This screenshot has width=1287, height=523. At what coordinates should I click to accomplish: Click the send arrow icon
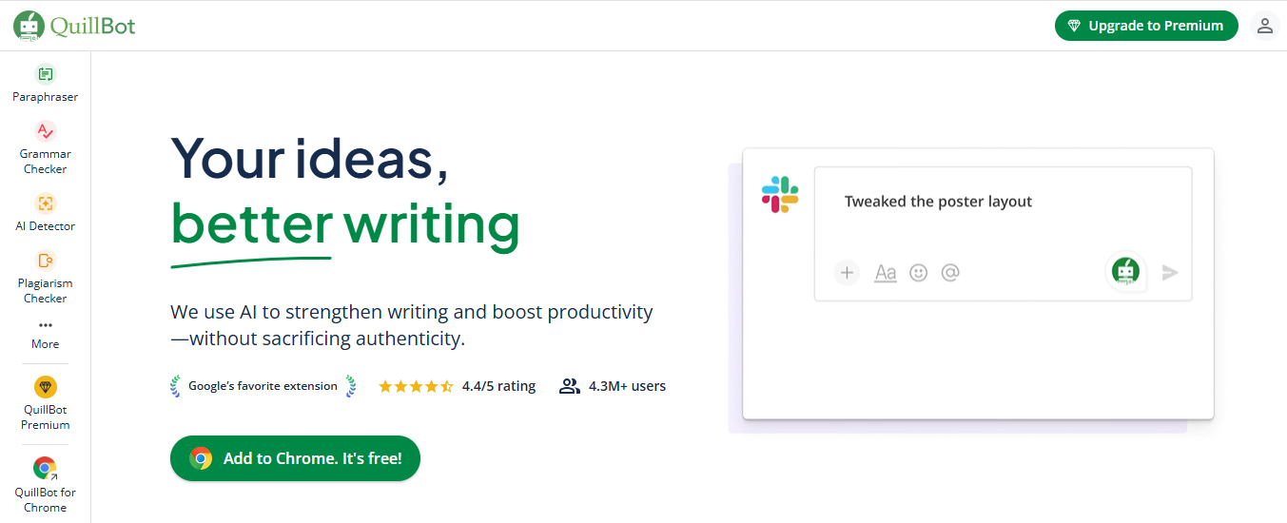[1170, 273]
